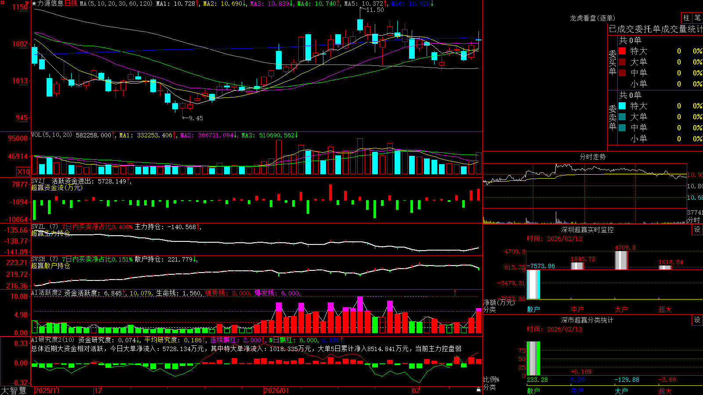Click the 龙虎看盘(逐单) panel title
The width and height of the screenshot is (703, 395).
(593, 18)
